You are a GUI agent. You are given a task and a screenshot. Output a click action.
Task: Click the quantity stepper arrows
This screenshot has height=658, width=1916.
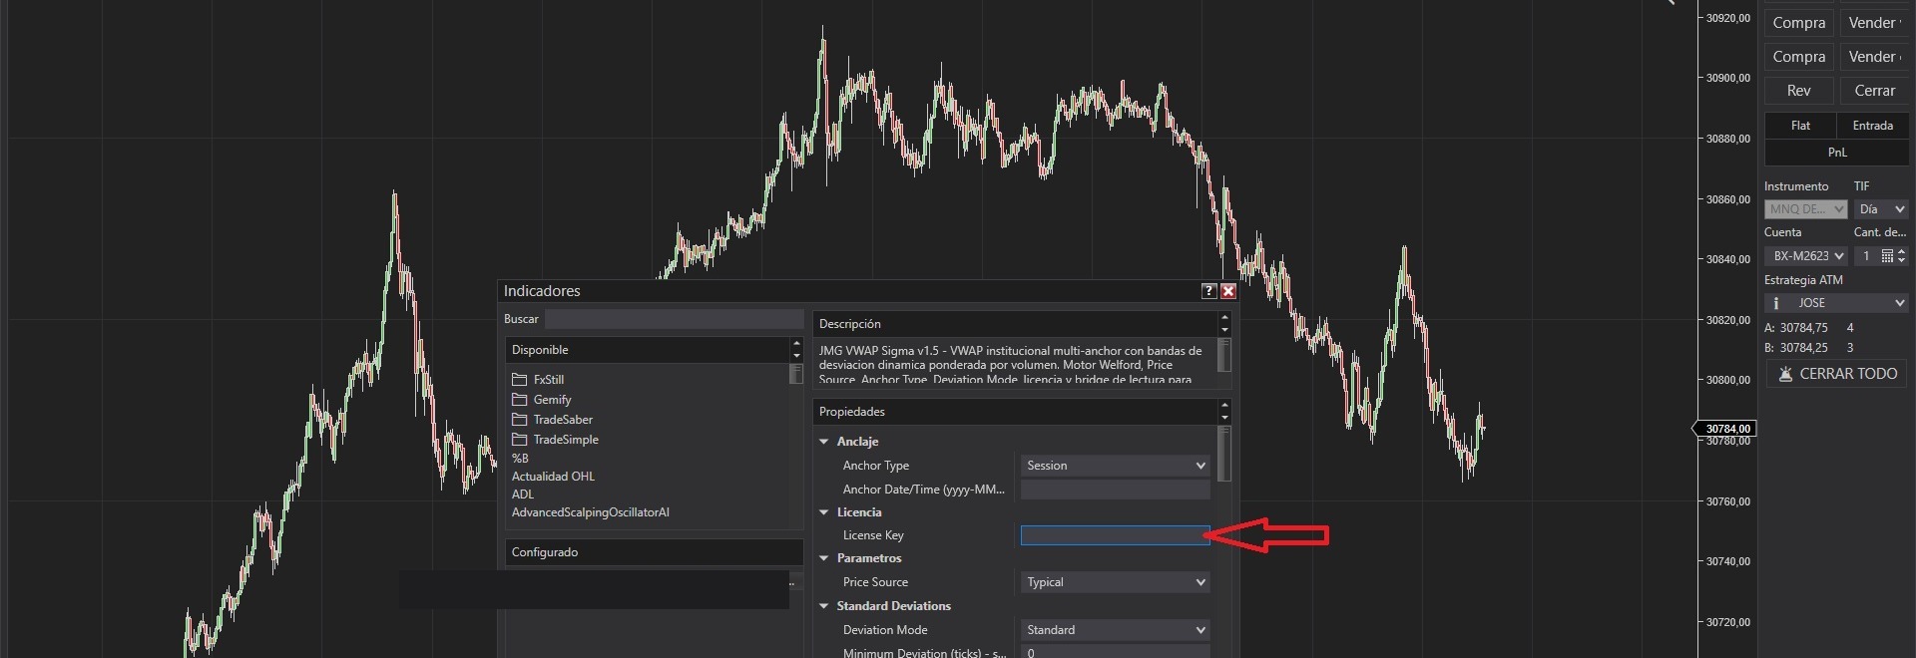[x=1901, y=256]
